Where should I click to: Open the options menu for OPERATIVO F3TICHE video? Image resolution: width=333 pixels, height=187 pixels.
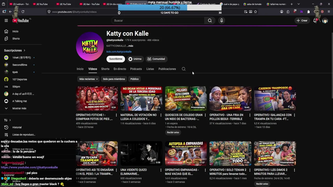pos(116,115)
